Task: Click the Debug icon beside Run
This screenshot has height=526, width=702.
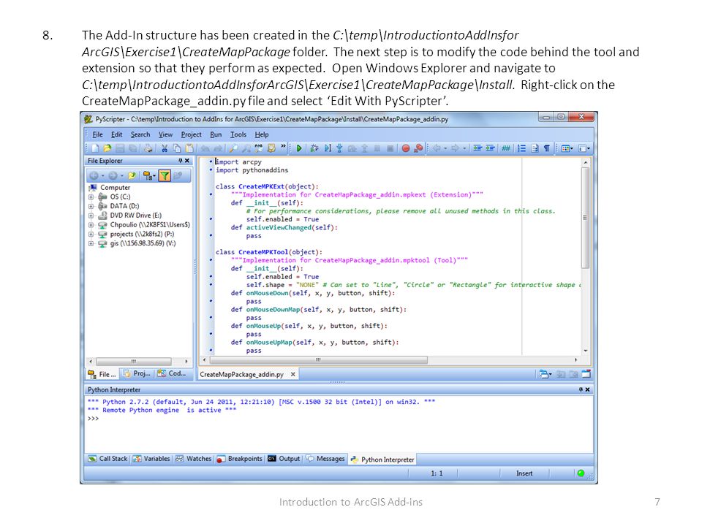Action: pos(314,148)
